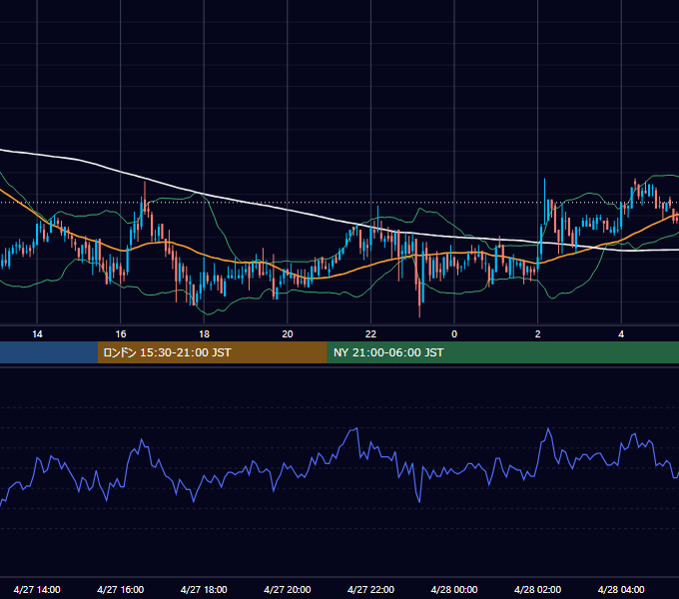Image resolution: width=679 pixels, height=599 pixels.
Task: Select the blue session bar before ロンドン
Action: pos(49,352)
